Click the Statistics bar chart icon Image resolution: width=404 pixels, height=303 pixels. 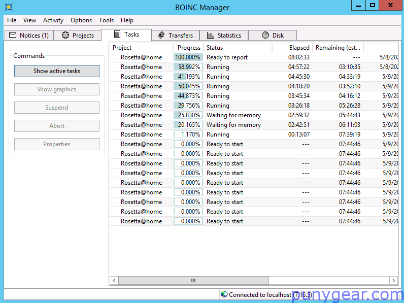click(x=211, y=36)
